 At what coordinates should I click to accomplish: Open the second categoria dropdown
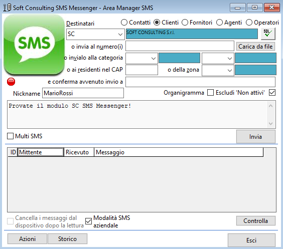230,59
